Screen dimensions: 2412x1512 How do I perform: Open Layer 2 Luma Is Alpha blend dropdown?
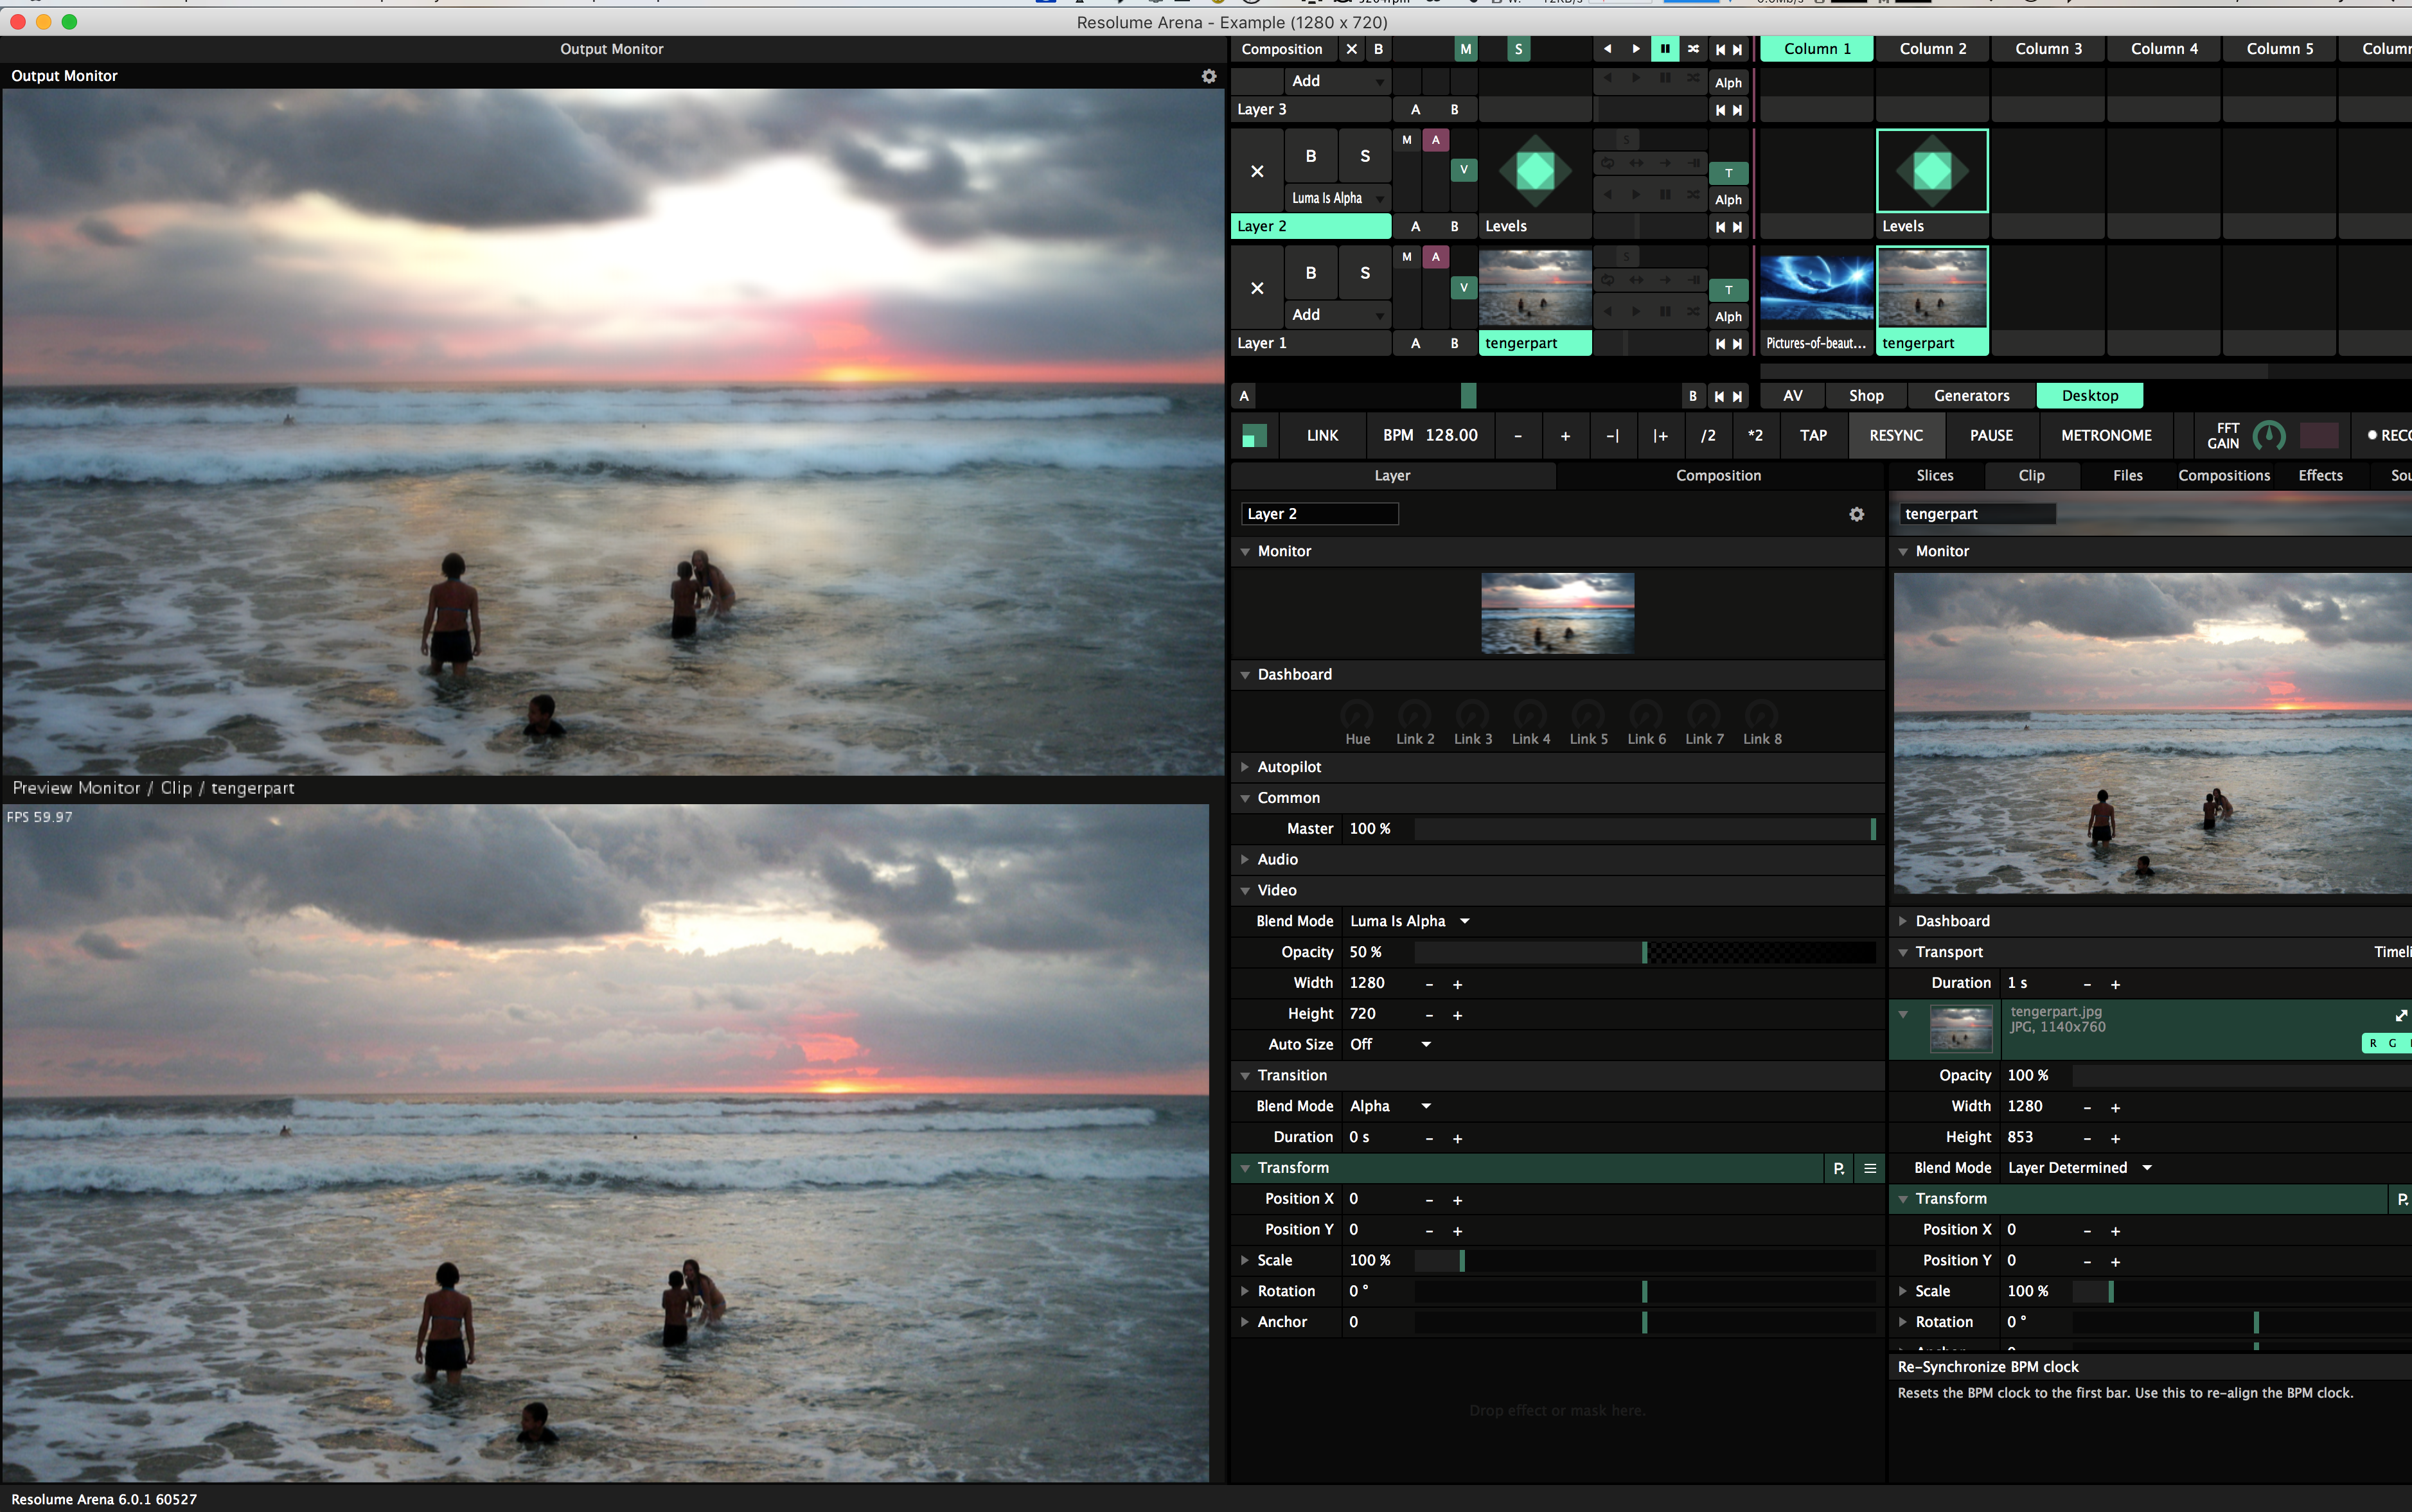1337,198
